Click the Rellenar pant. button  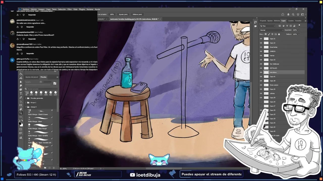coord(137,14)
